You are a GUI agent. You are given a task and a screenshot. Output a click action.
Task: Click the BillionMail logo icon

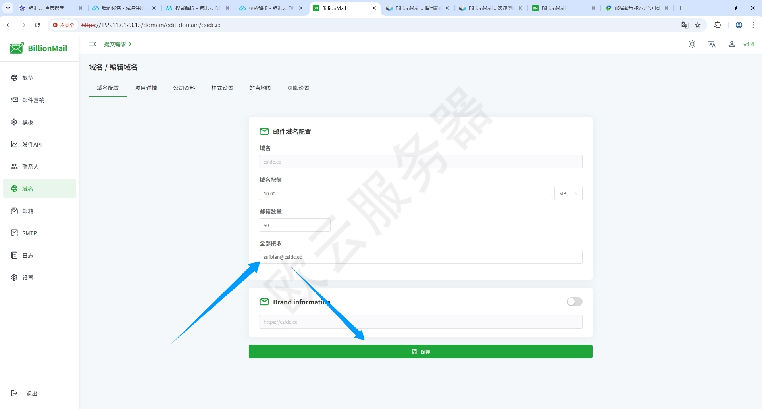(17, 48)
